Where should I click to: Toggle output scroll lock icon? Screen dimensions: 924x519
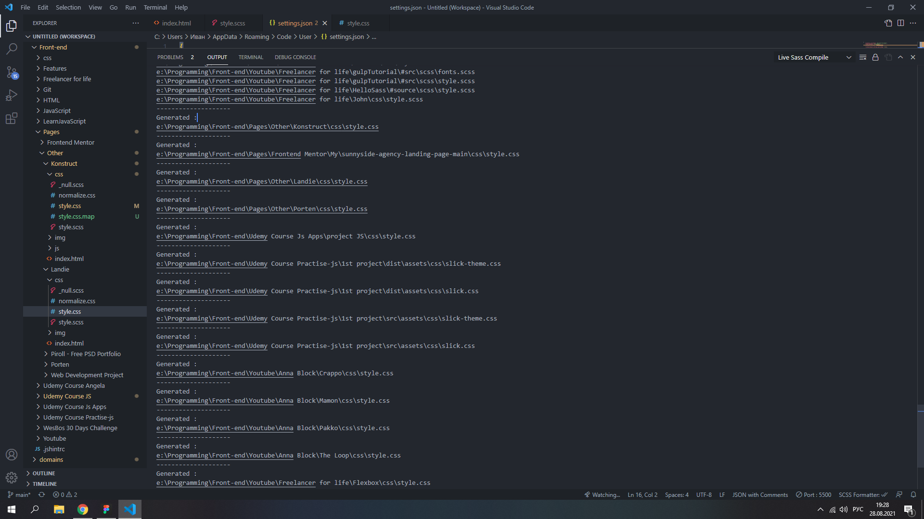pyautogui.click(x=875, y=57)
